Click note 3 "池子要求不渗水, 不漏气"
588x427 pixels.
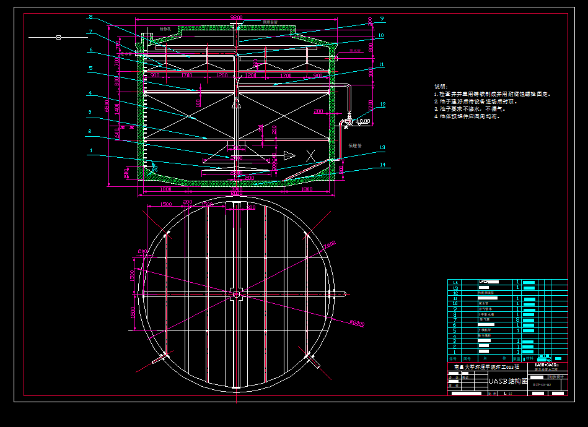click(x=470, y=109)
